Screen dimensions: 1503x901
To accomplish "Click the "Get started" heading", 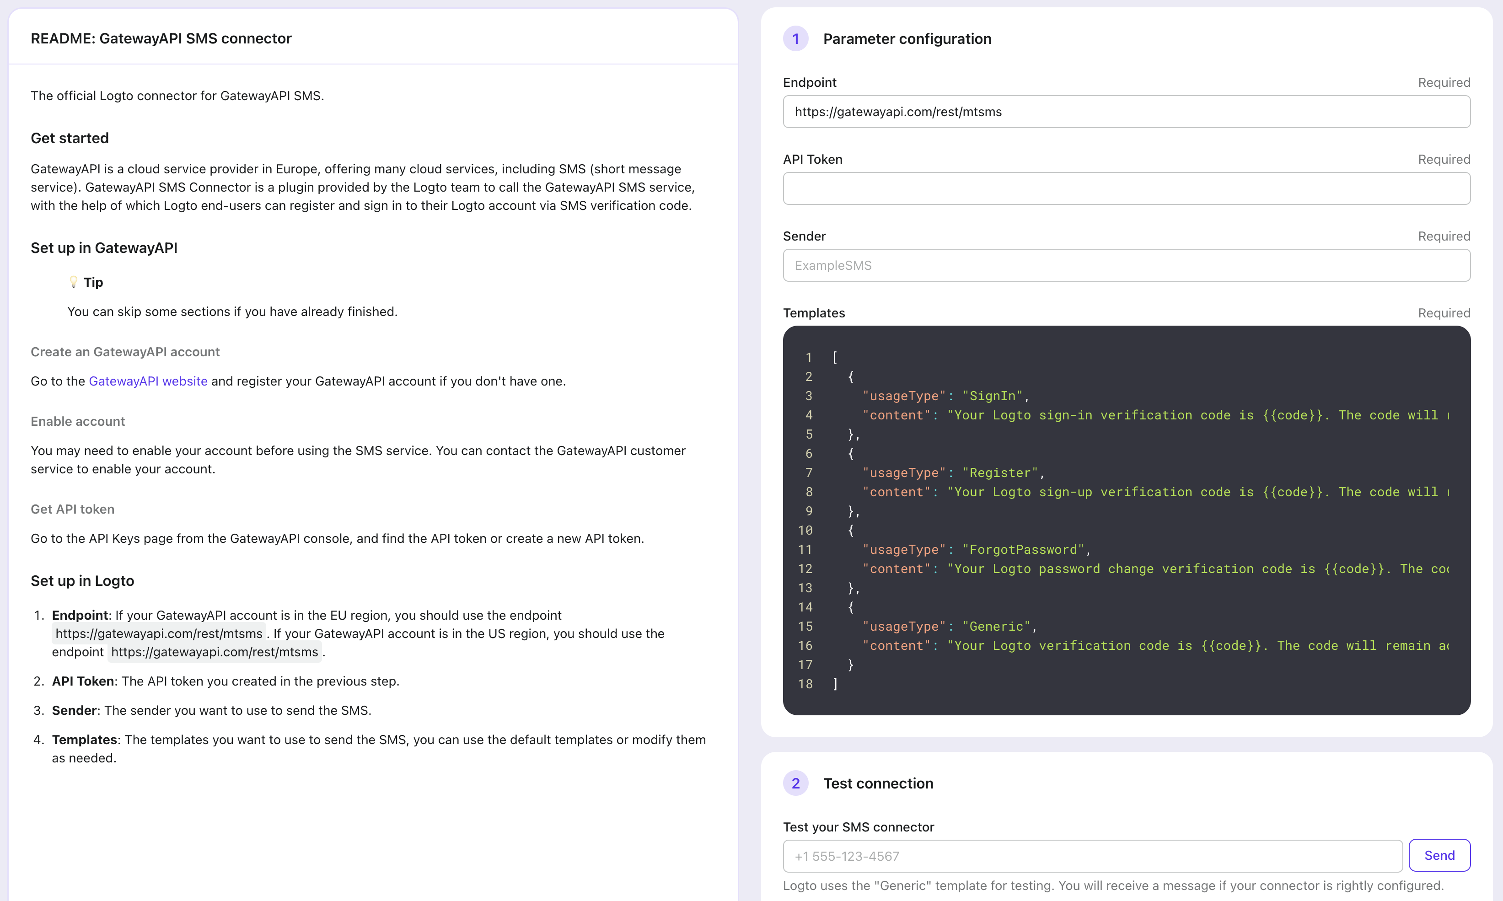I will [x=70, y=139].
